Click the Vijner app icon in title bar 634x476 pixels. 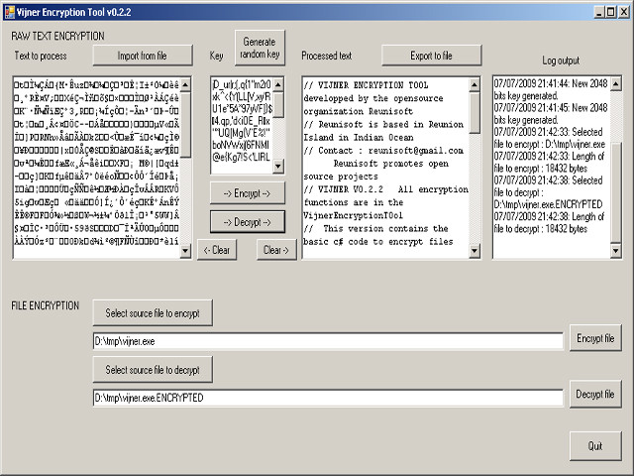[9, 12]
